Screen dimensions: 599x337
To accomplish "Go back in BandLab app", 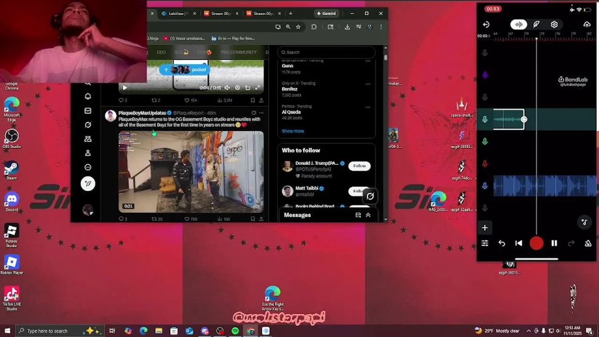I will (486, 24).
